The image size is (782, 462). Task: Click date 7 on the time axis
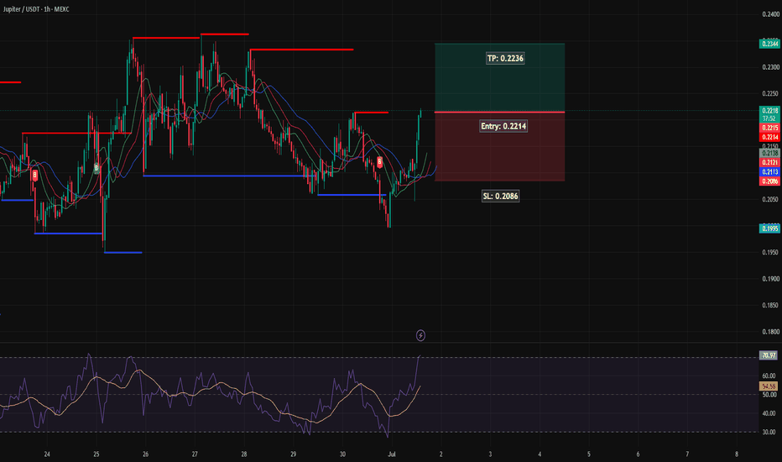coord(687,454)
